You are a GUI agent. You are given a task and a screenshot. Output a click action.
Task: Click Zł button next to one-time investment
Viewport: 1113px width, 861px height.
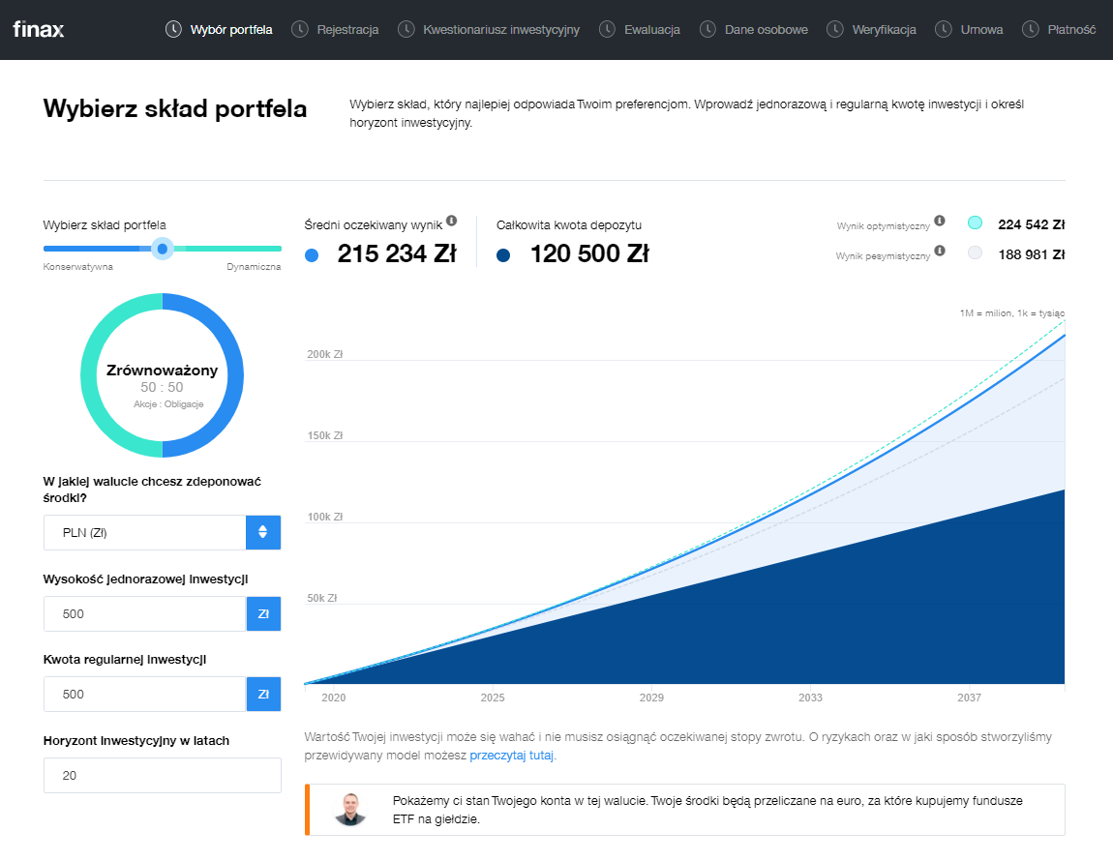coord(263,613)
